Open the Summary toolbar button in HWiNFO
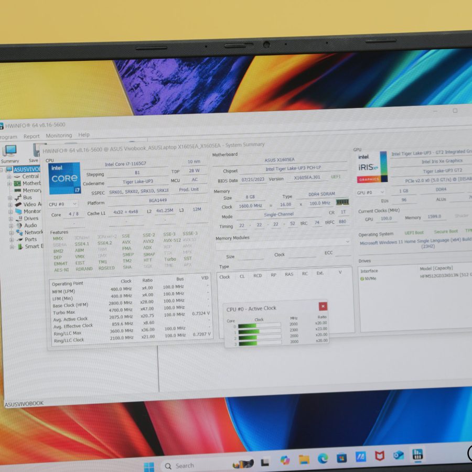The width and height of the screenshot is (472, 472). [x=9, y=154]
